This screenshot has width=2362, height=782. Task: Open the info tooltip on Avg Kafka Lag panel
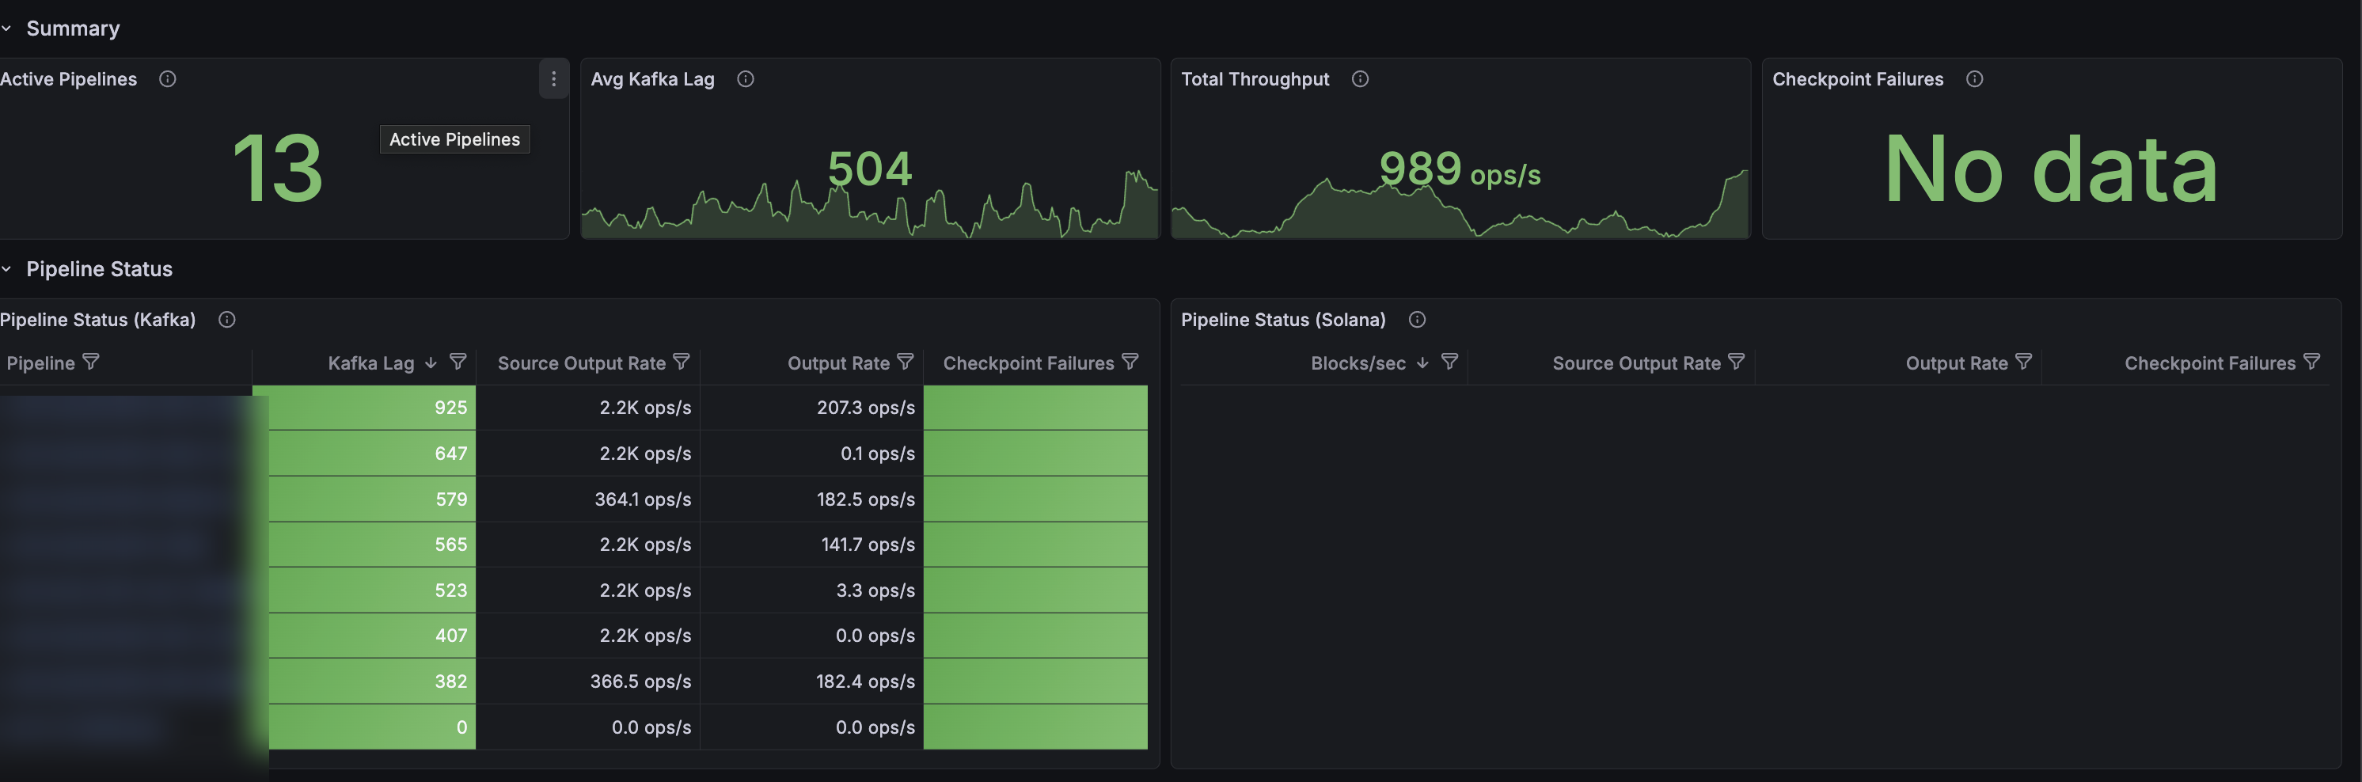coord(746,79)
